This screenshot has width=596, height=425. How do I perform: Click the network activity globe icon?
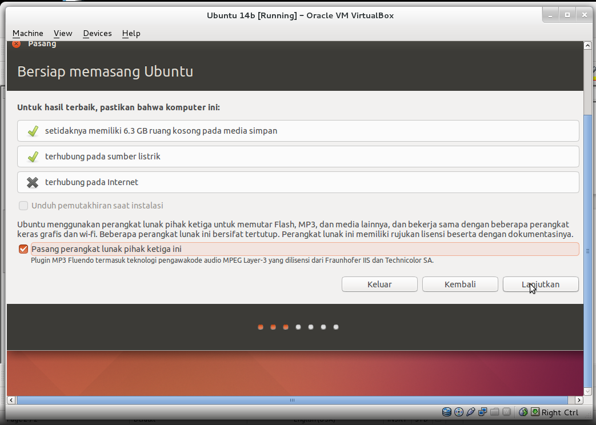[524, 411]
